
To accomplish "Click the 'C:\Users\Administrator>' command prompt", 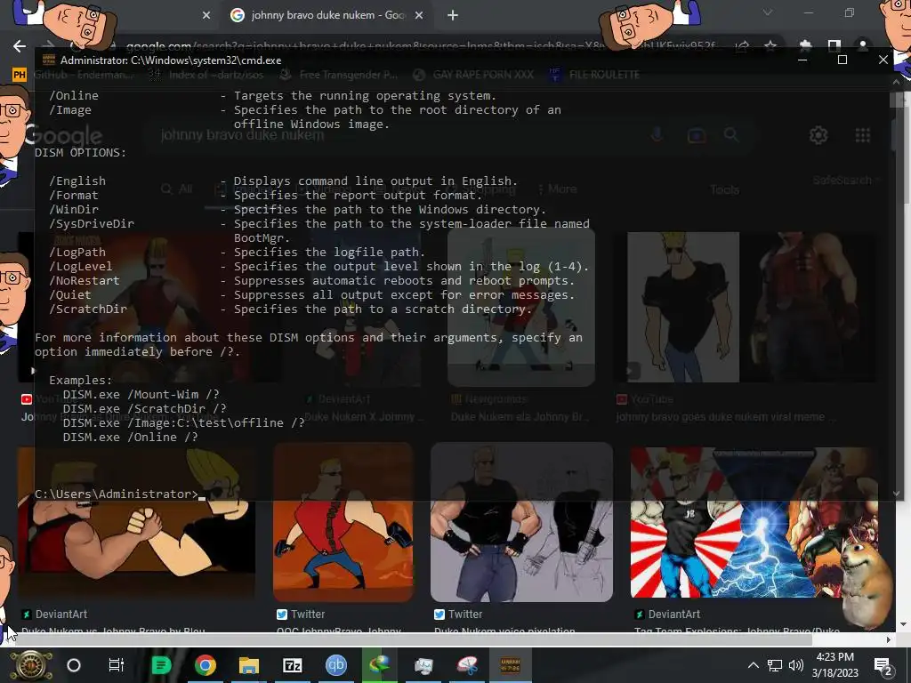I will 117,494.
